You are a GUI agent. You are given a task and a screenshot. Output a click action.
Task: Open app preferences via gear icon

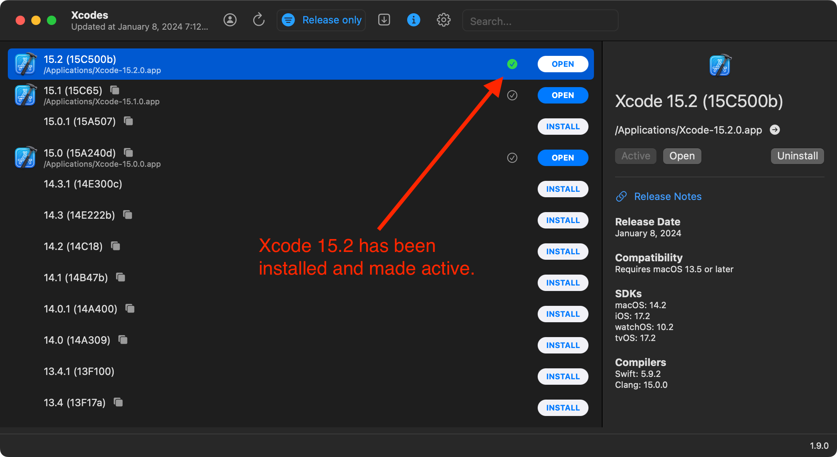pyautogui.click(x=444, y=20)
